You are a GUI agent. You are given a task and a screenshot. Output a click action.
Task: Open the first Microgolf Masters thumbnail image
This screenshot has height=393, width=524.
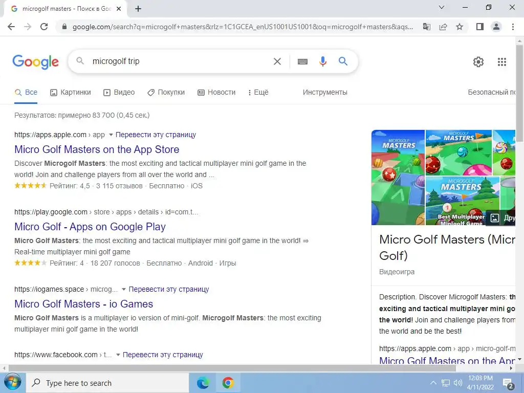coord(398,178)
